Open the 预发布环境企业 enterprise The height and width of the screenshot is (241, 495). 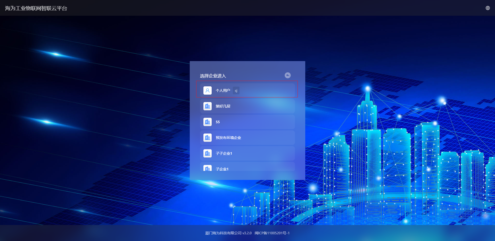[x=228, y=138]
